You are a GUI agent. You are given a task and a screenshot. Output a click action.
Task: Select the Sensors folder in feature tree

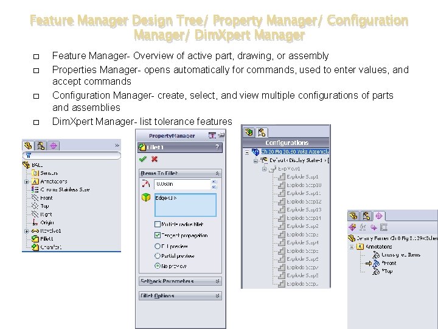[x=45, y=173]
